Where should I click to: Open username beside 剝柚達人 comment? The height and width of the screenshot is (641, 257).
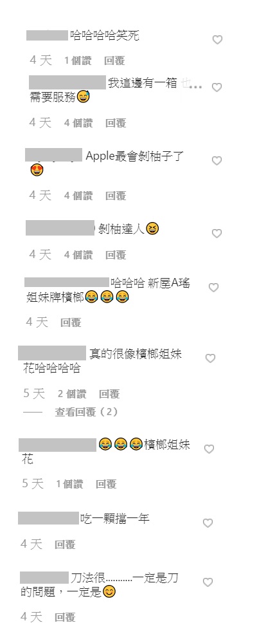[x=60, y=228]
